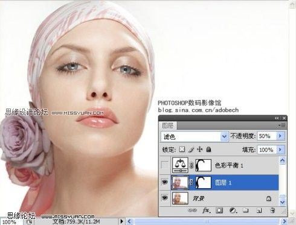Lock all padlock icon
Screen dimensions: 296x225
click(208, 150)
